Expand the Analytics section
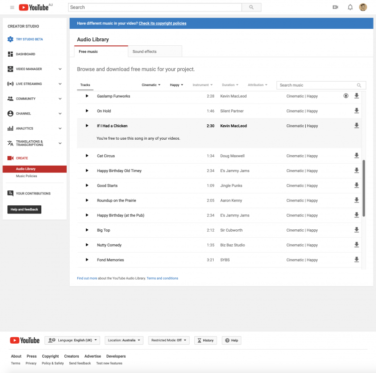The height and width of the screenshot is (373, 376). 60,128
